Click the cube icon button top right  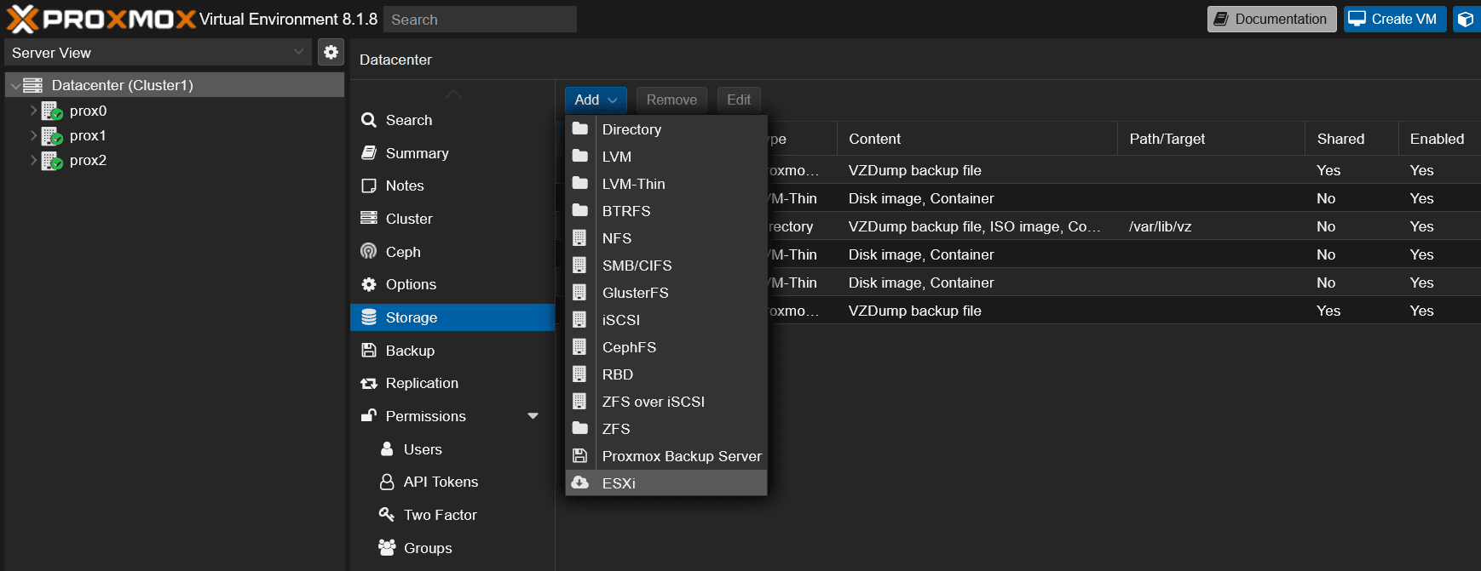click(x=1465, y=19)
